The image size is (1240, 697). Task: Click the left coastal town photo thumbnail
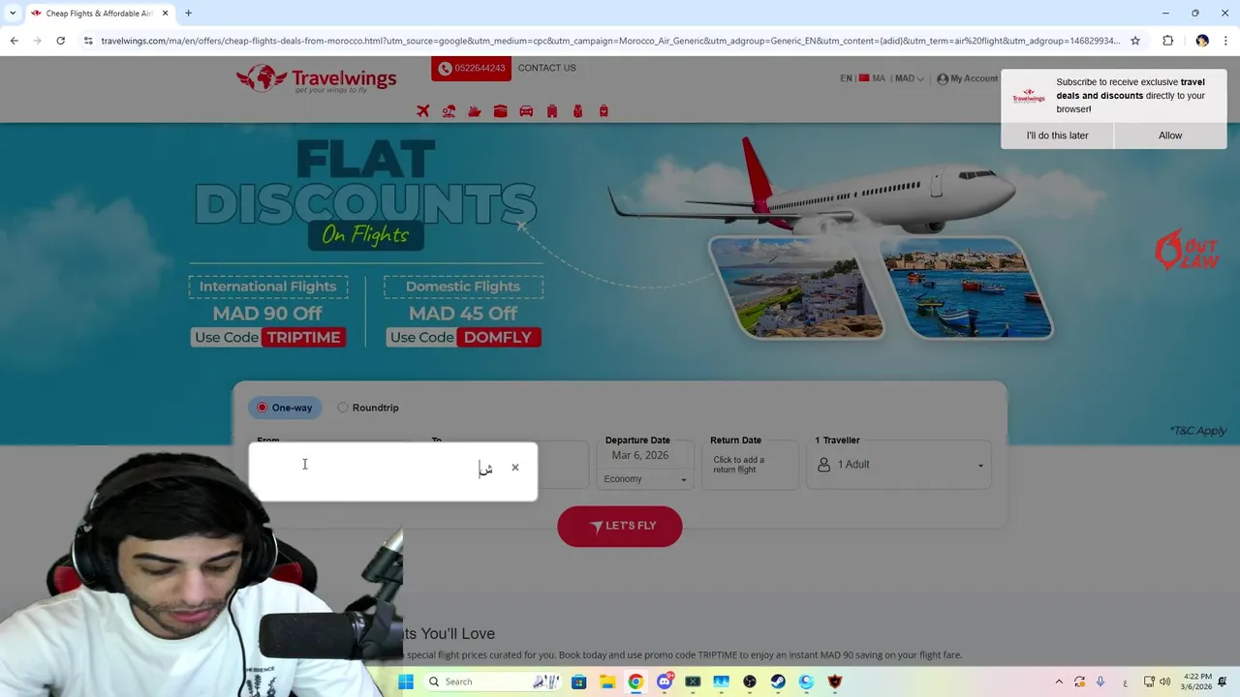click(797, 288)
